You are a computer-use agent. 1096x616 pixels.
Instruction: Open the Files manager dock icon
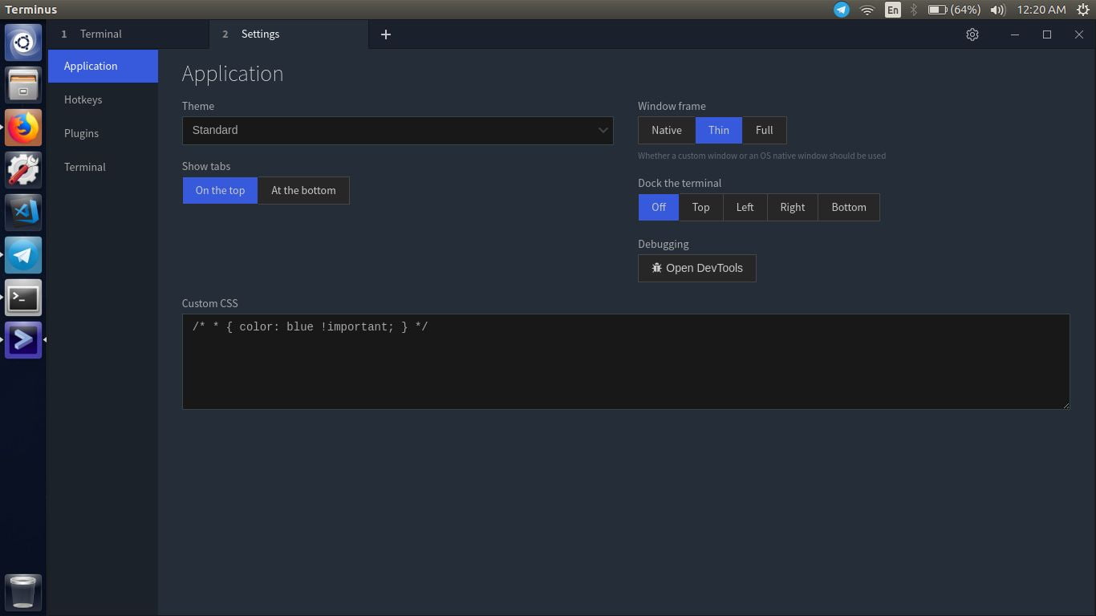23,84
